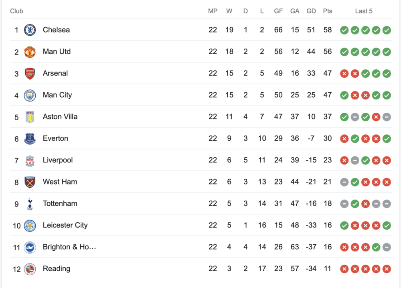Image resolution: width=401 pixels, height=288 pixels.
Task: Click the Pts column header
Action: point(328,11)
